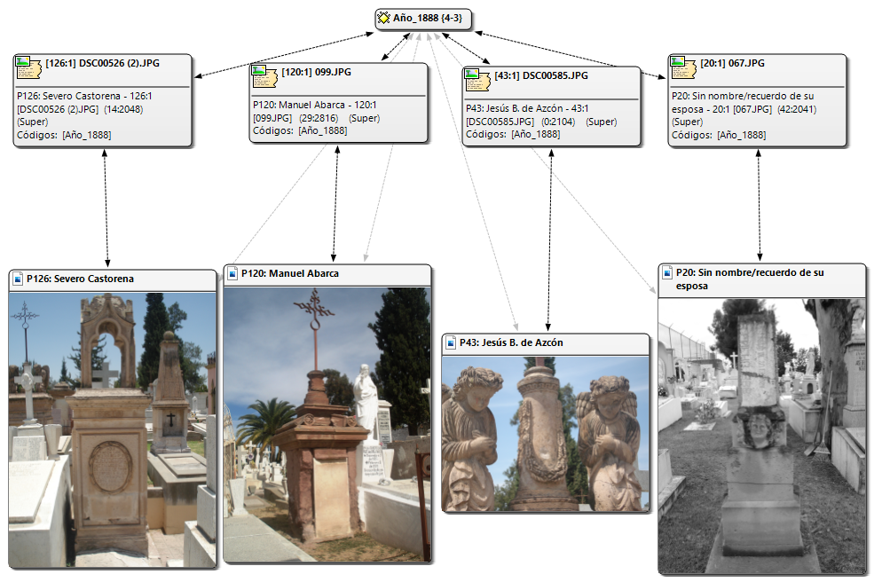Screen dimensions: 874x582
Task: Click the quotation icon beside [43:1] DSC00585.JPG
Action: click(473, 76)
